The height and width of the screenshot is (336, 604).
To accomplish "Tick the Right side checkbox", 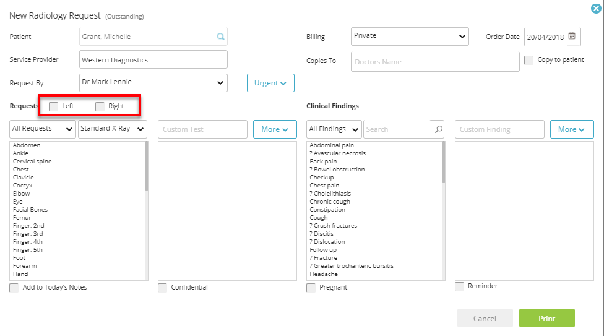I will pos(100,106).
